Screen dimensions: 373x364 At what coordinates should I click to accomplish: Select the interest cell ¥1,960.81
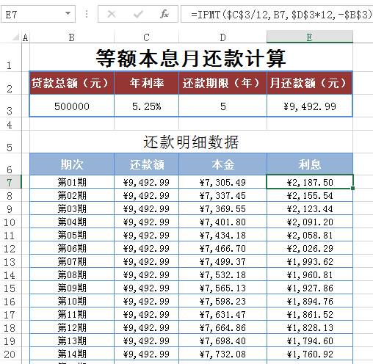[x=310, y=274]
